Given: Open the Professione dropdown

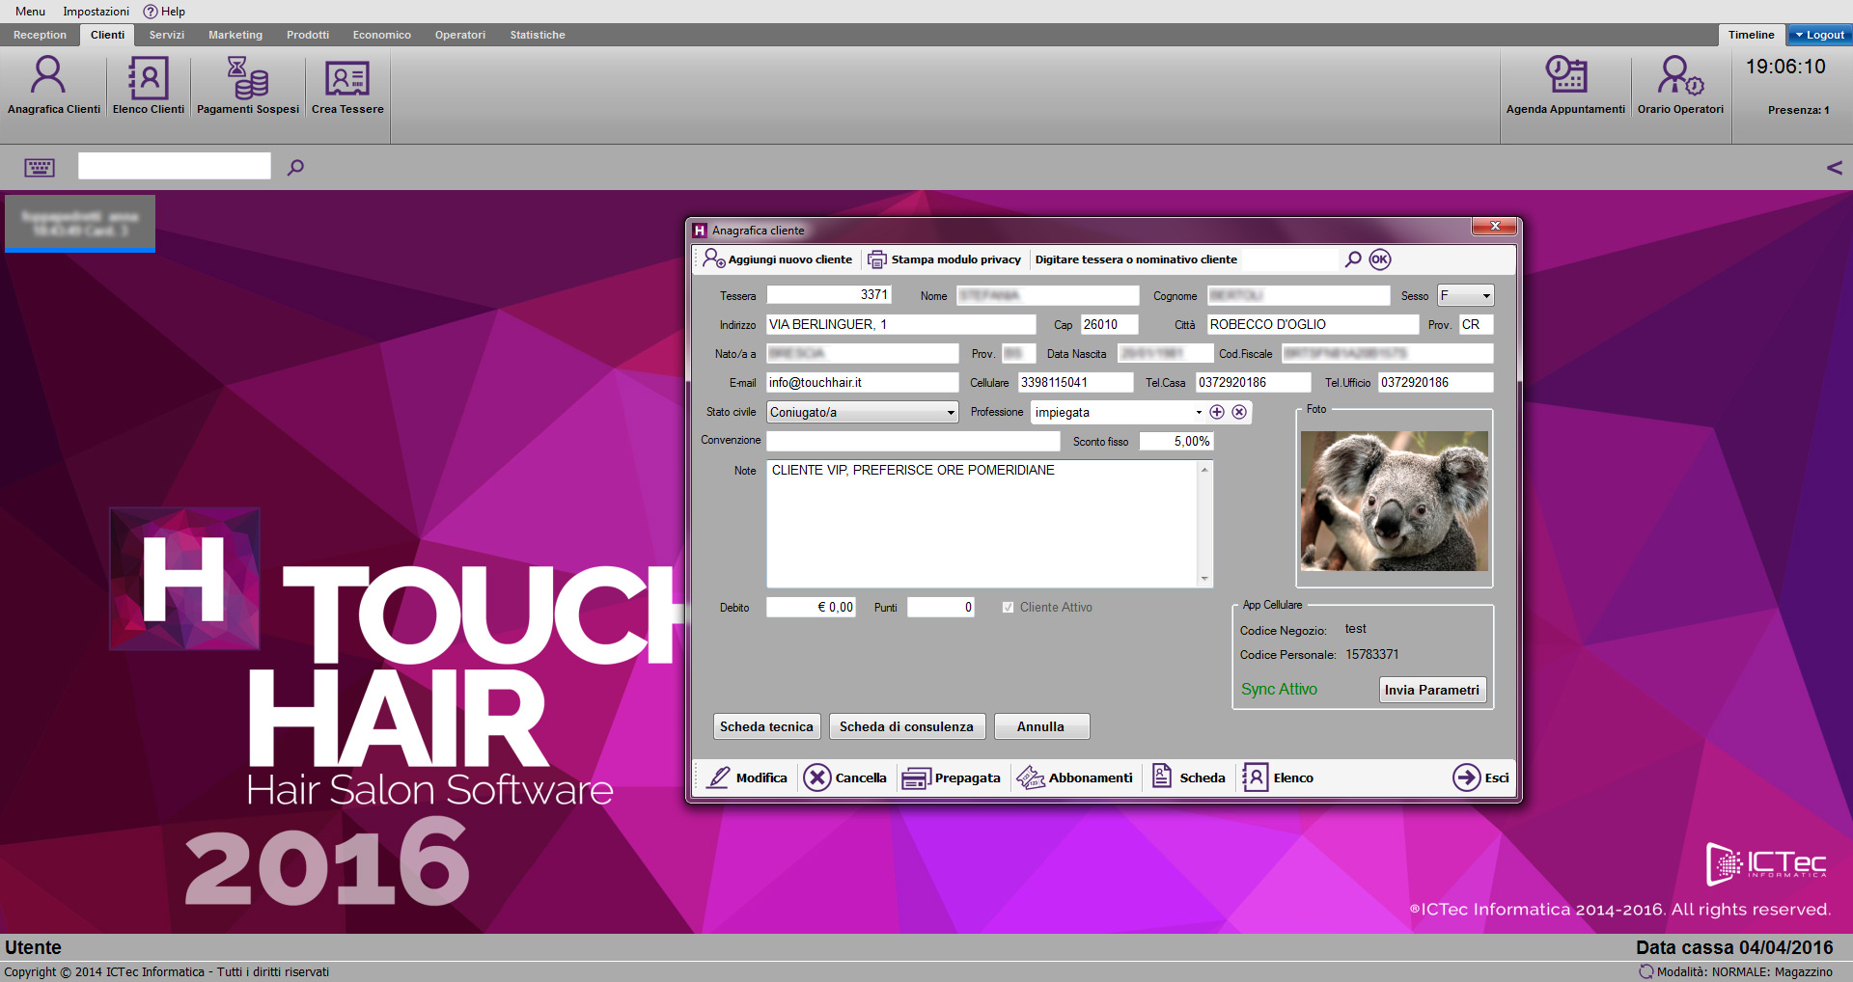Looking at the screenshot, I should click(1199, 412).
